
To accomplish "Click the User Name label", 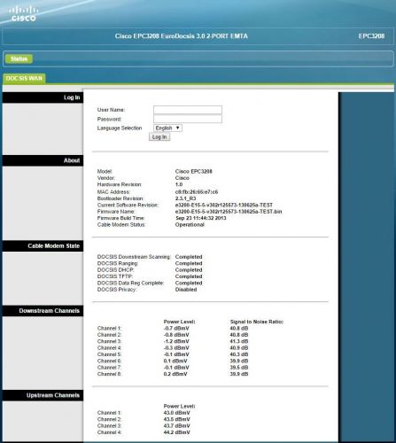I will (x=111, y=110).
